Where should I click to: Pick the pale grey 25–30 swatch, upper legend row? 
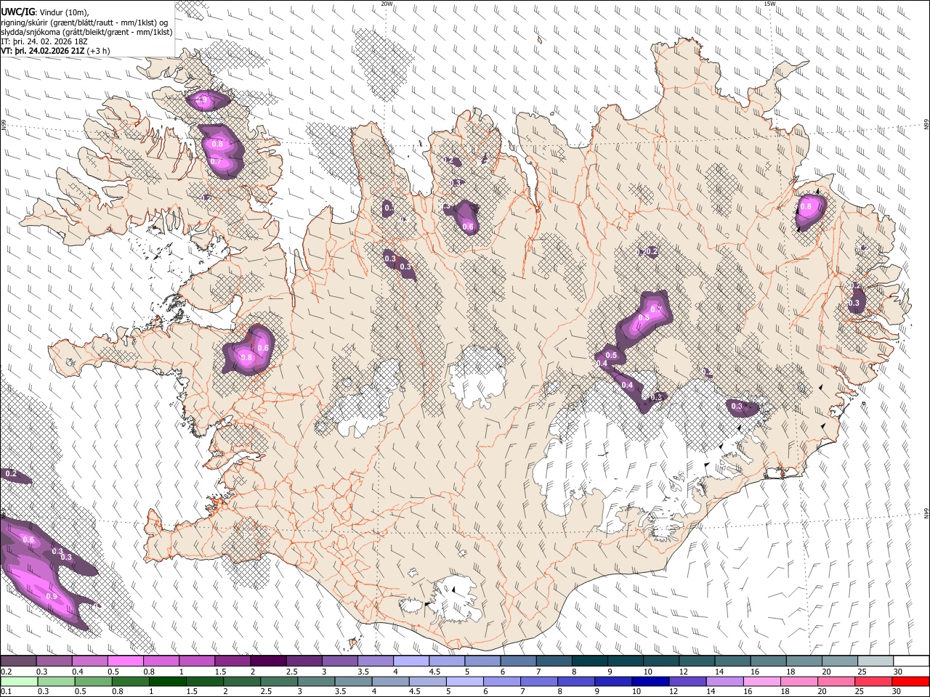click(876, 661)
